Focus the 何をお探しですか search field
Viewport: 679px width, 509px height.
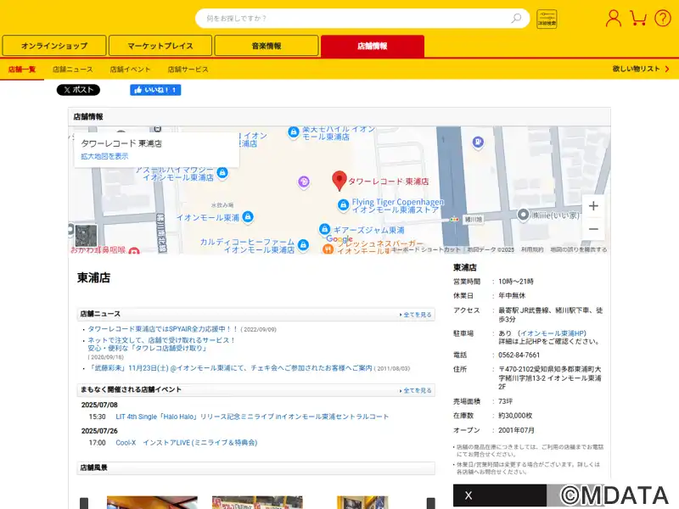(x=355, y=18)
